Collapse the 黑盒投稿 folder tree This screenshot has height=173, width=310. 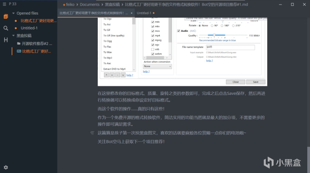[13, 36]
